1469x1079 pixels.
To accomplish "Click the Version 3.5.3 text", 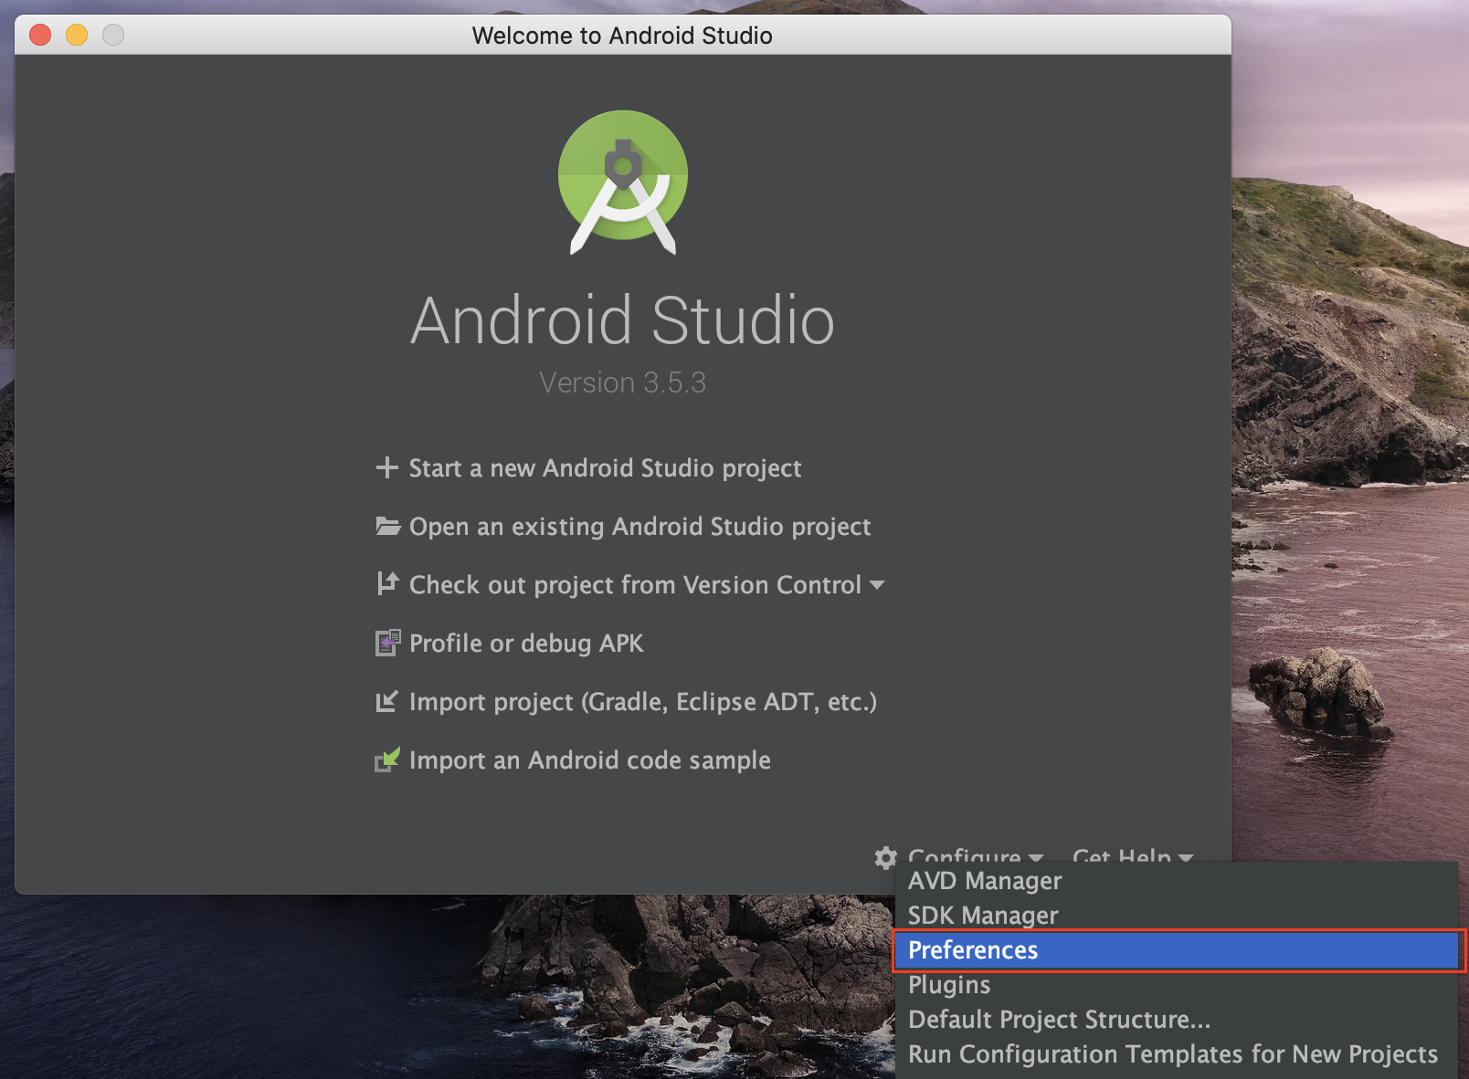I will pyautogui.click(x=623, y=382).
